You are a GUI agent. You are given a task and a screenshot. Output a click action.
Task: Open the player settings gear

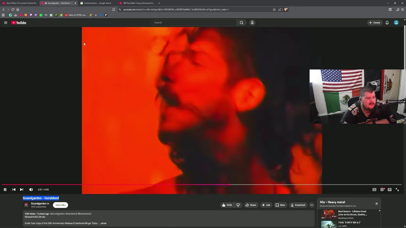pos(382,189)
